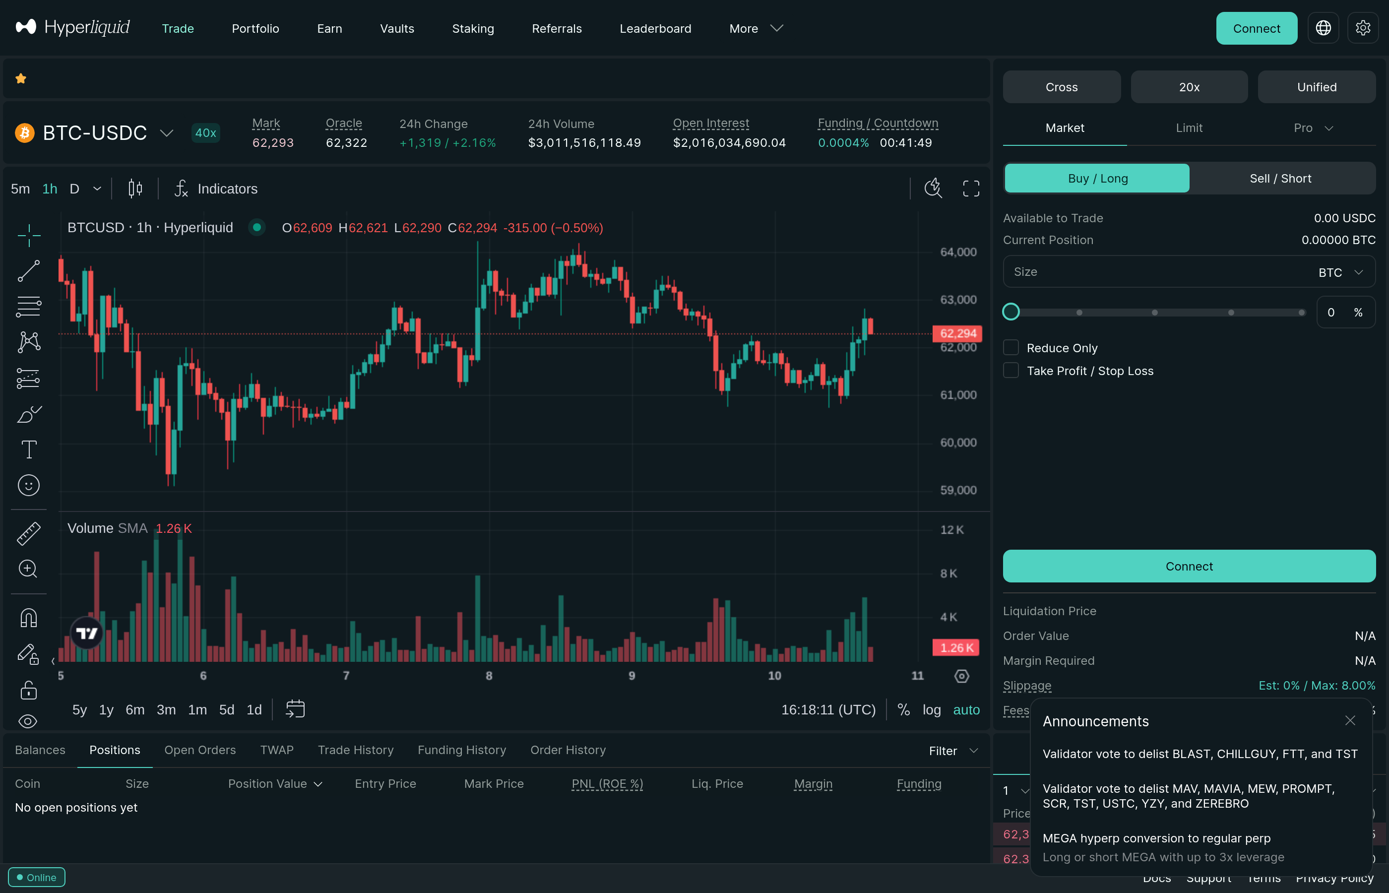The image size is (1389, 893).
Task: Sort by Position Value column dropdown
Action: (275, 783)
